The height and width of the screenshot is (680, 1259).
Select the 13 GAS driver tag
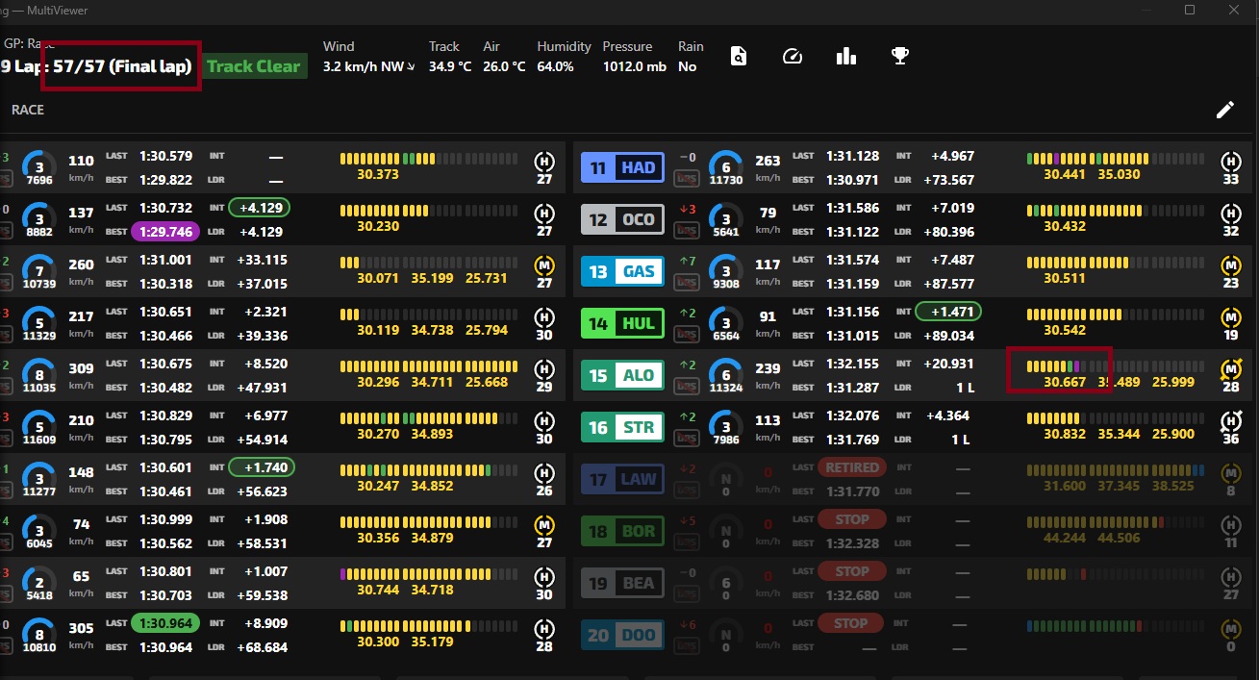[622, 271]
